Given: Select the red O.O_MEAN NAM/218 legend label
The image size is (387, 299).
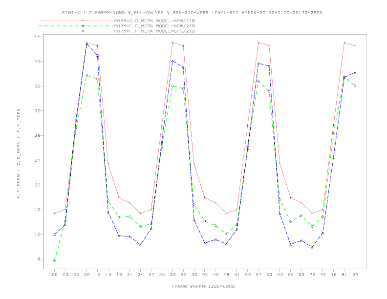Looking at the screenshot, I should pyautogui.click(x=154, y=21).
